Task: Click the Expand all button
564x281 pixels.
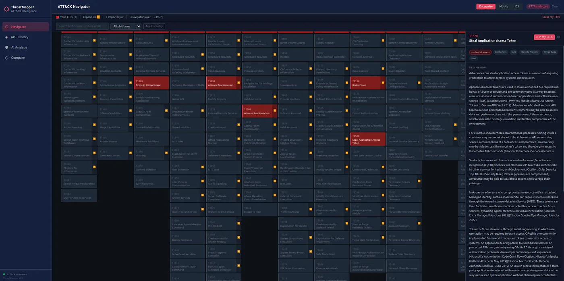Action: (91, 17)
